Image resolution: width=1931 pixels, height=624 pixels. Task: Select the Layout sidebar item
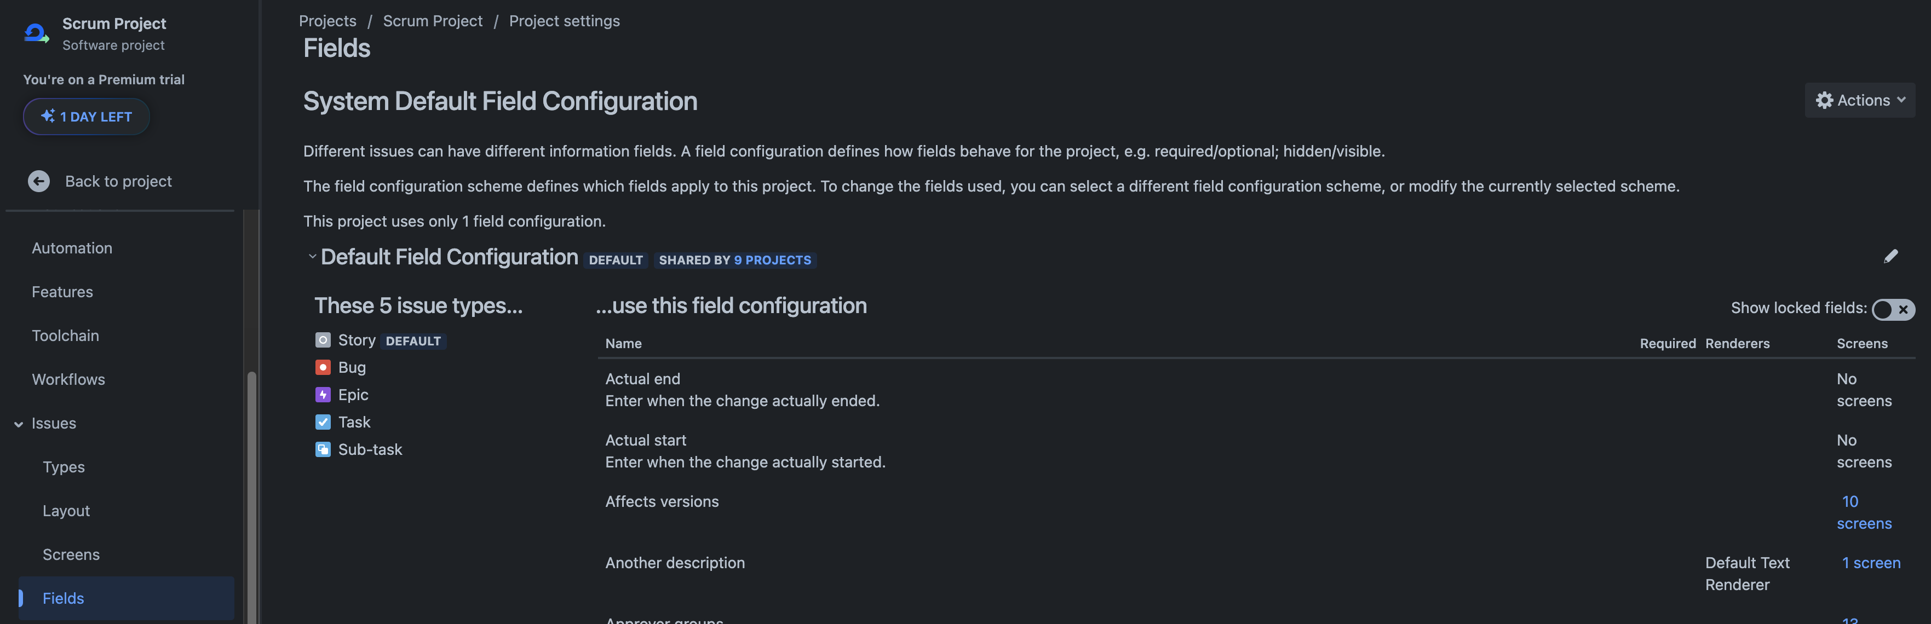click(x=66, y=510)
